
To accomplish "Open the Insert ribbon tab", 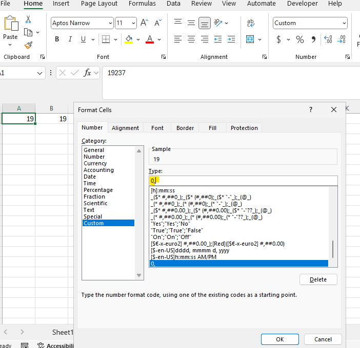I will (x=61, y=4).
